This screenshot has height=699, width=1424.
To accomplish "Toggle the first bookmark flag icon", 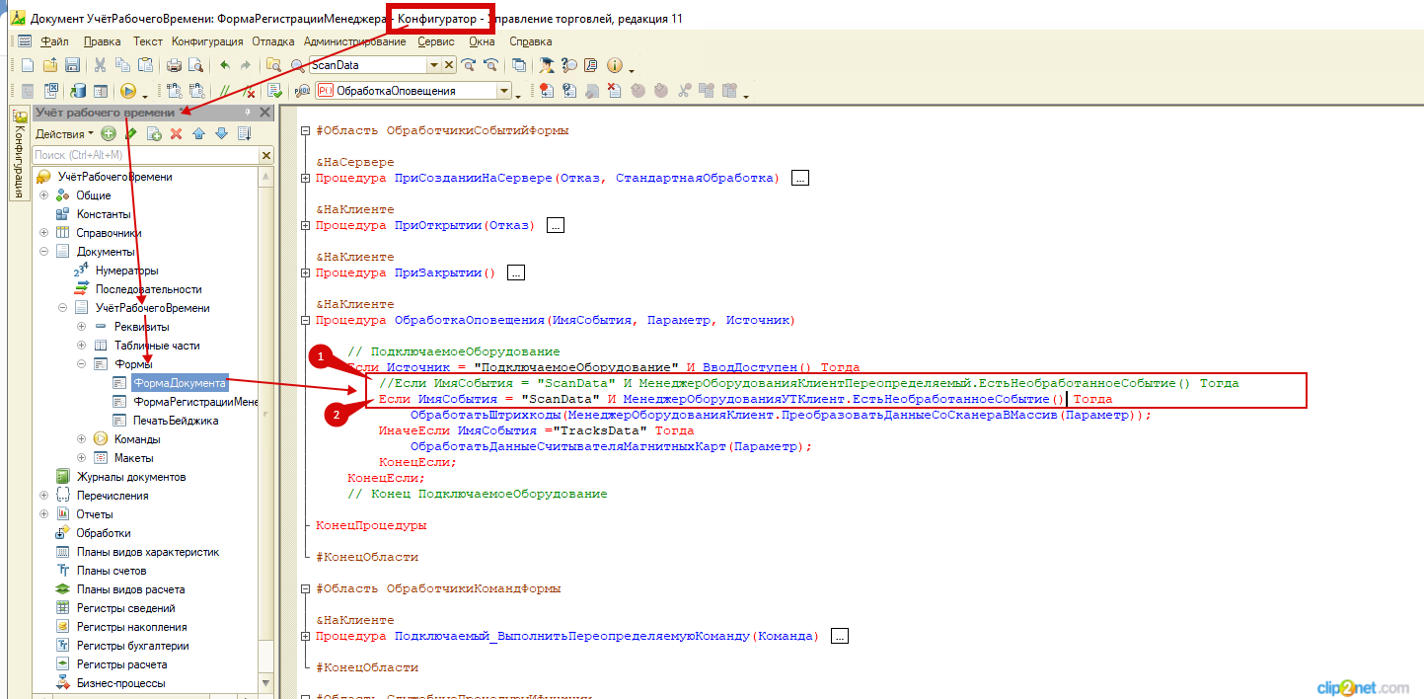I will point(545,91).
